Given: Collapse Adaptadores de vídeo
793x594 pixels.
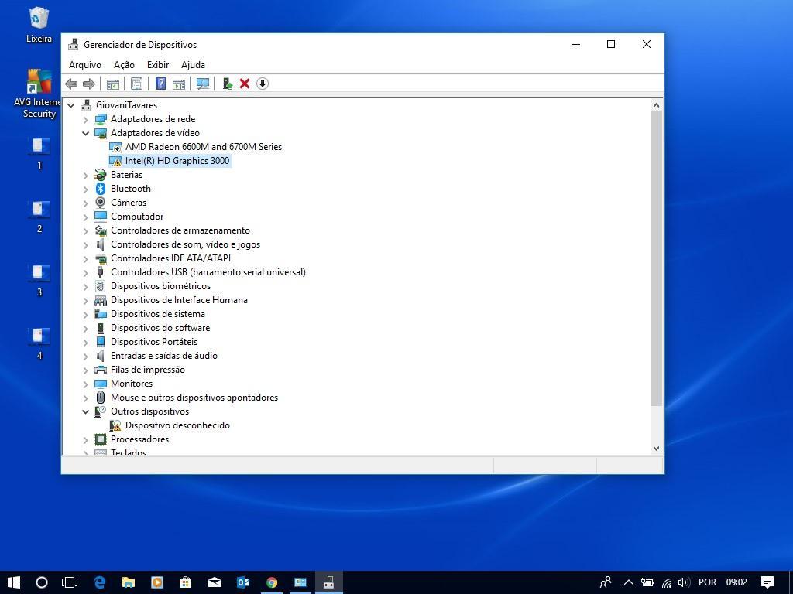Looking at the screenshot, I should 85,133.
